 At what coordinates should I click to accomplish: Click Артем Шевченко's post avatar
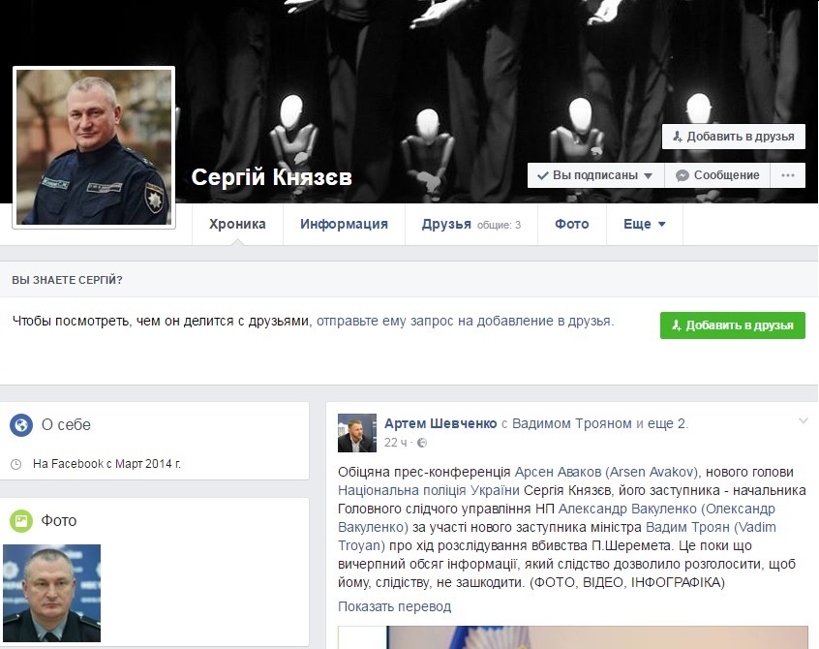[356, 433]
